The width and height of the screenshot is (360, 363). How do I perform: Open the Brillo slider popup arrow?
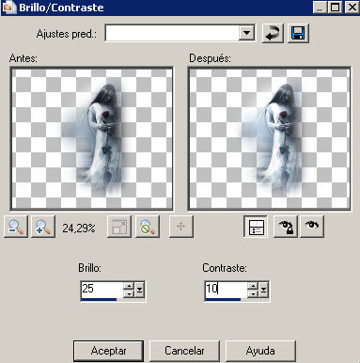[x=139, y=290]
